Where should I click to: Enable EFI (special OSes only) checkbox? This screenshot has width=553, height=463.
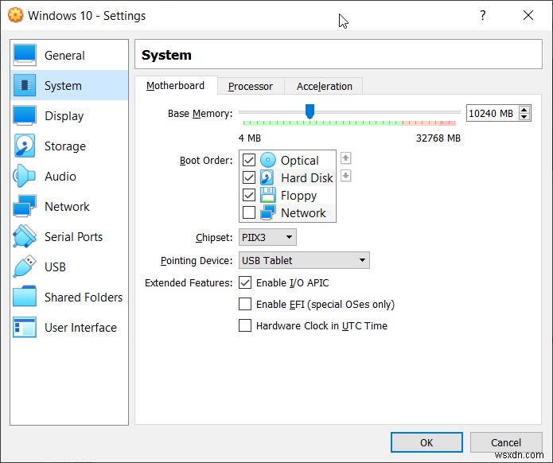pos(245,304)
